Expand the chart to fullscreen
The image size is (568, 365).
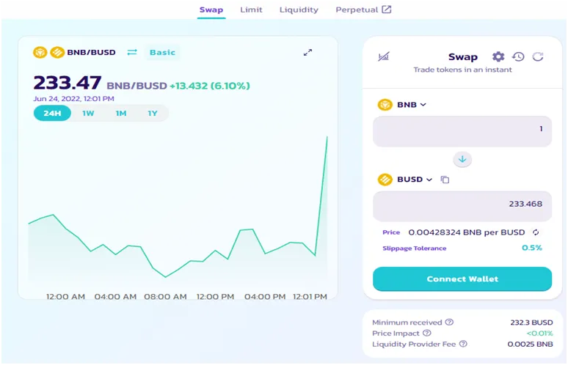(307, 53)
